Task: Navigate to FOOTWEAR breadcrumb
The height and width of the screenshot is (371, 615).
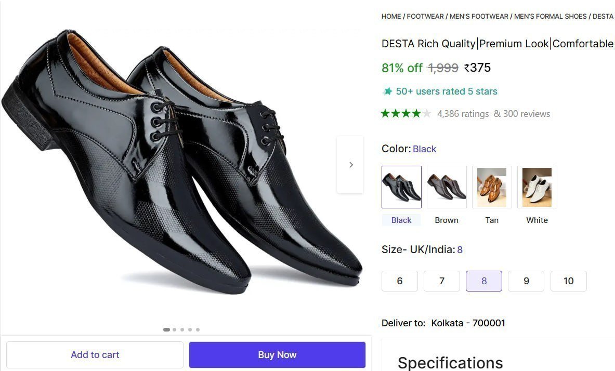Action: tap(425, 17)
